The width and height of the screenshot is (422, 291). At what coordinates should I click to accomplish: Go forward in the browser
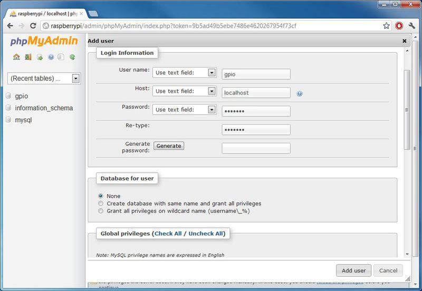point(22,26)
